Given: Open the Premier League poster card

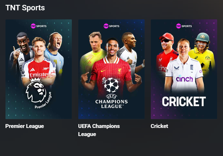Looking at the screenshot, I should (39, 69).
